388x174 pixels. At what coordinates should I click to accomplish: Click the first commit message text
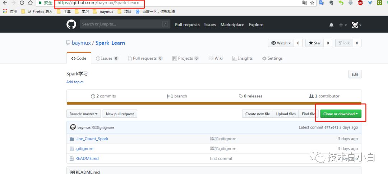221,159
